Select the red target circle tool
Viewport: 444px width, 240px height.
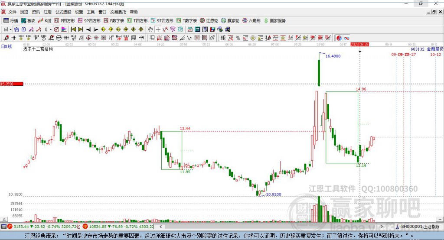coord(88,38)
